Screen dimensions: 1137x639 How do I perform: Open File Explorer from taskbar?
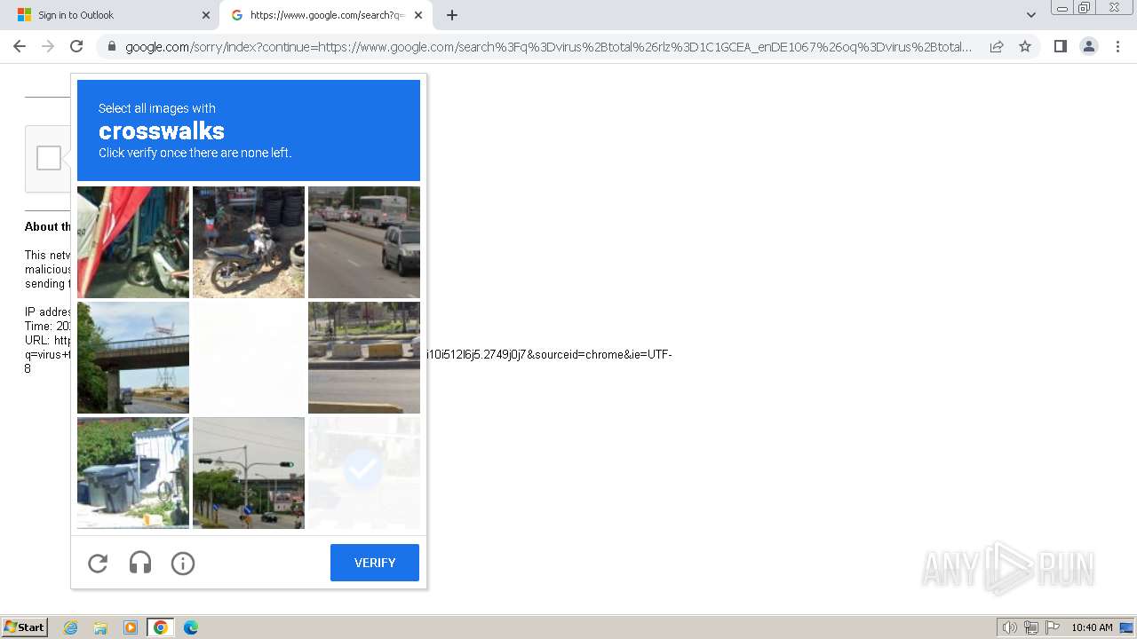point(100,627)
